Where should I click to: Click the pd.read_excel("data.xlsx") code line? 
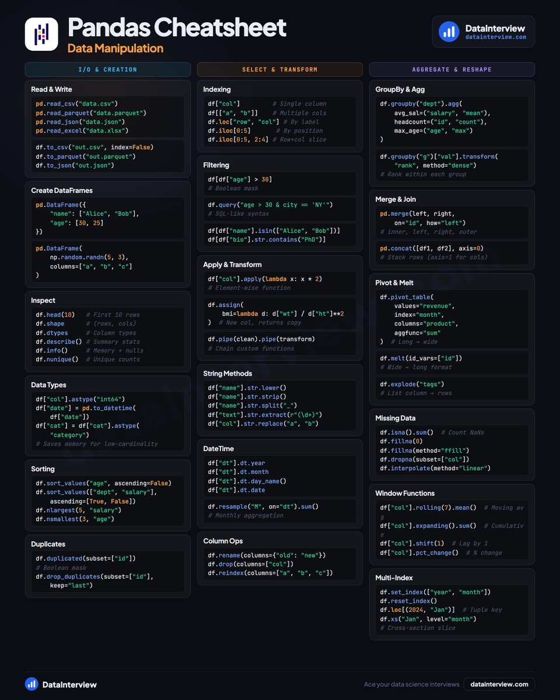coord(82,131)
